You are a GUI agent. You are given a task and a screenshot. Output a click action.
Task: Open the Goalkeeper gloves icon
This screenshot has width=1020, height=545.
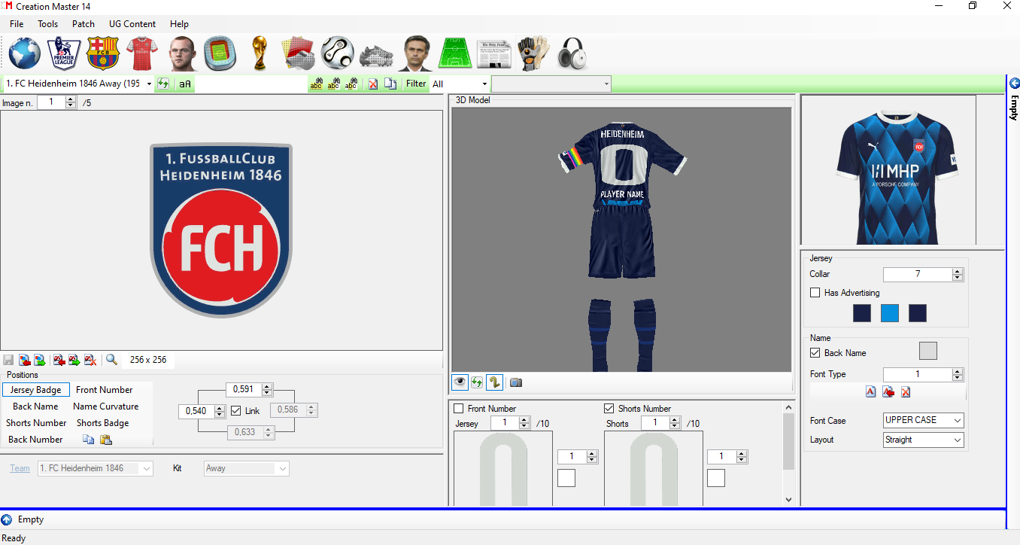point(533,53)
